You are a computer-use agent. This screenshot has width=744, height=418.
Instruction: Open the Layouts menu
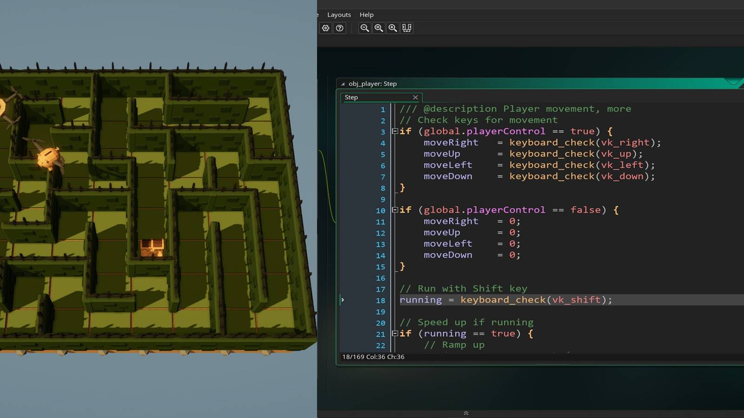tap(339, 14)
